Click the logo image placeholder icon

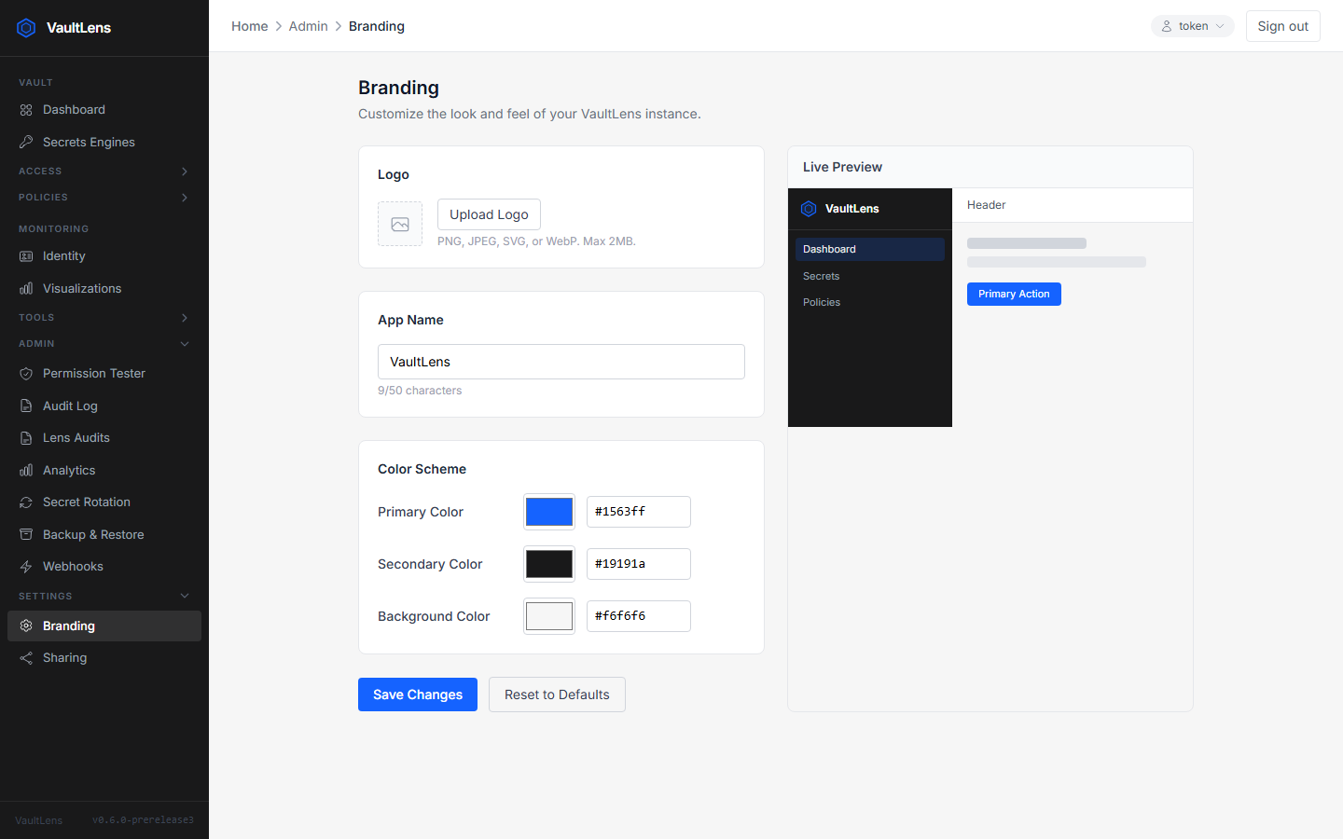(x=400, y=224)
